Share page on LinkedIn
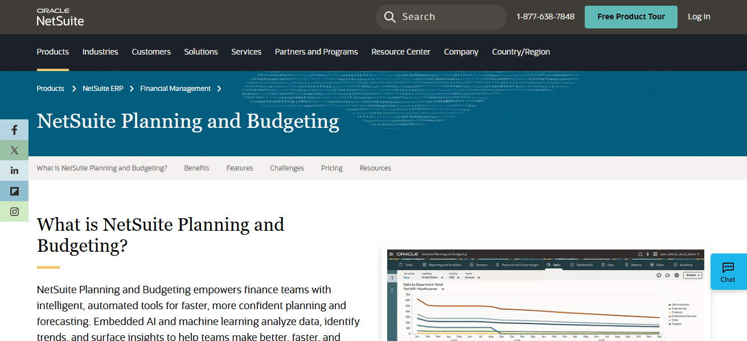This screenshot has height=341, width=747. [x=14, y=170]
